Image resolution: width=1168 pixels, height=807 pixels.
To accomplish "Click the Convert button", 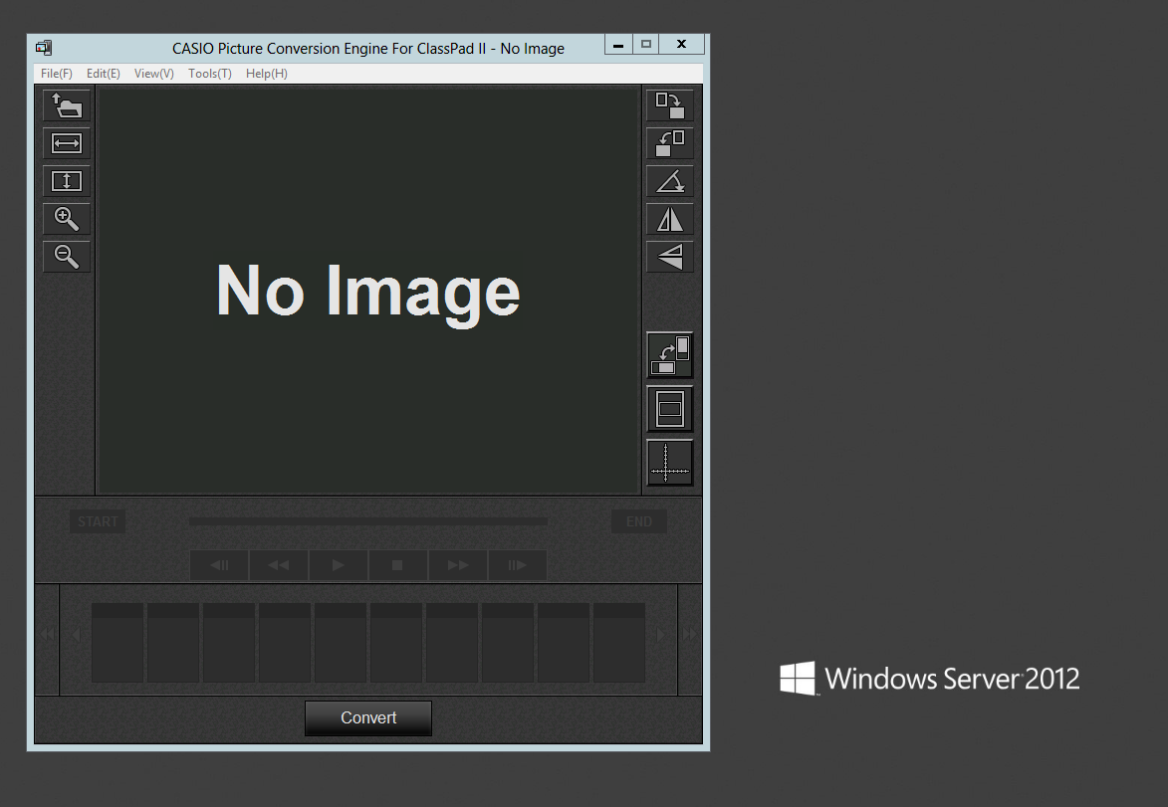I will pos(368,717).
